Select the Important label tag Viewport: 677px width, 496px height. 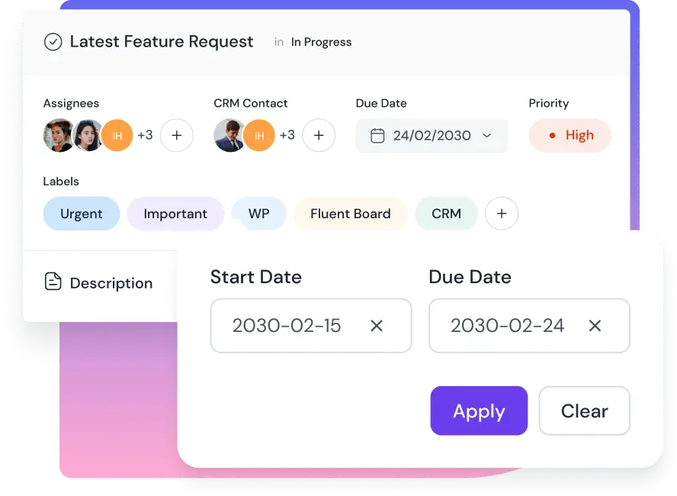click(175, 214)
